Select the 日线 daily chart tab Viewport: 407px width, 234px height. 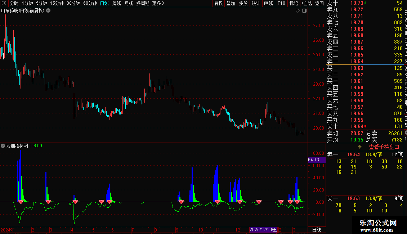(104, 3)
